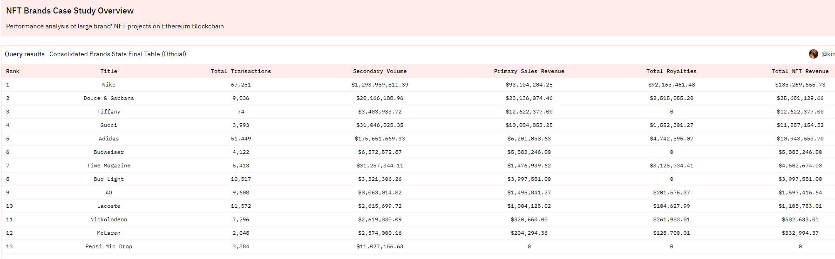
Task: Sort by Title column header
Action: (x=109, y=71)
